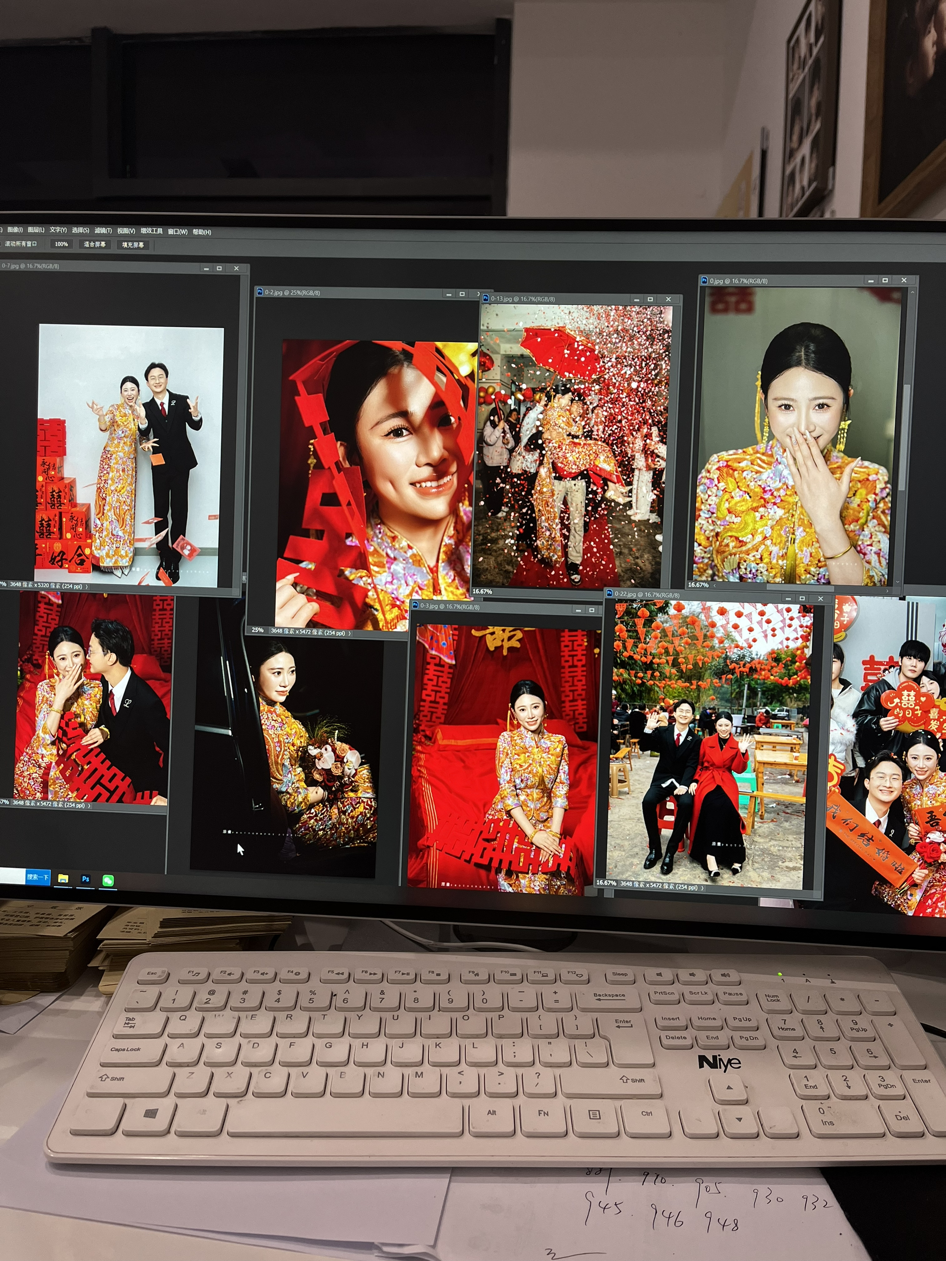
Task: Open the 窗口(W) menu
Action: click(x=177, y=232)
